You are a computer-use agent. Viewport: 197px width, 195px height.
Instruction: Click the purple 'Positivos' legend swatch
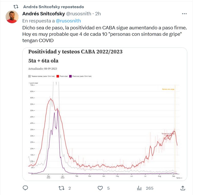[x=71, y=76]
